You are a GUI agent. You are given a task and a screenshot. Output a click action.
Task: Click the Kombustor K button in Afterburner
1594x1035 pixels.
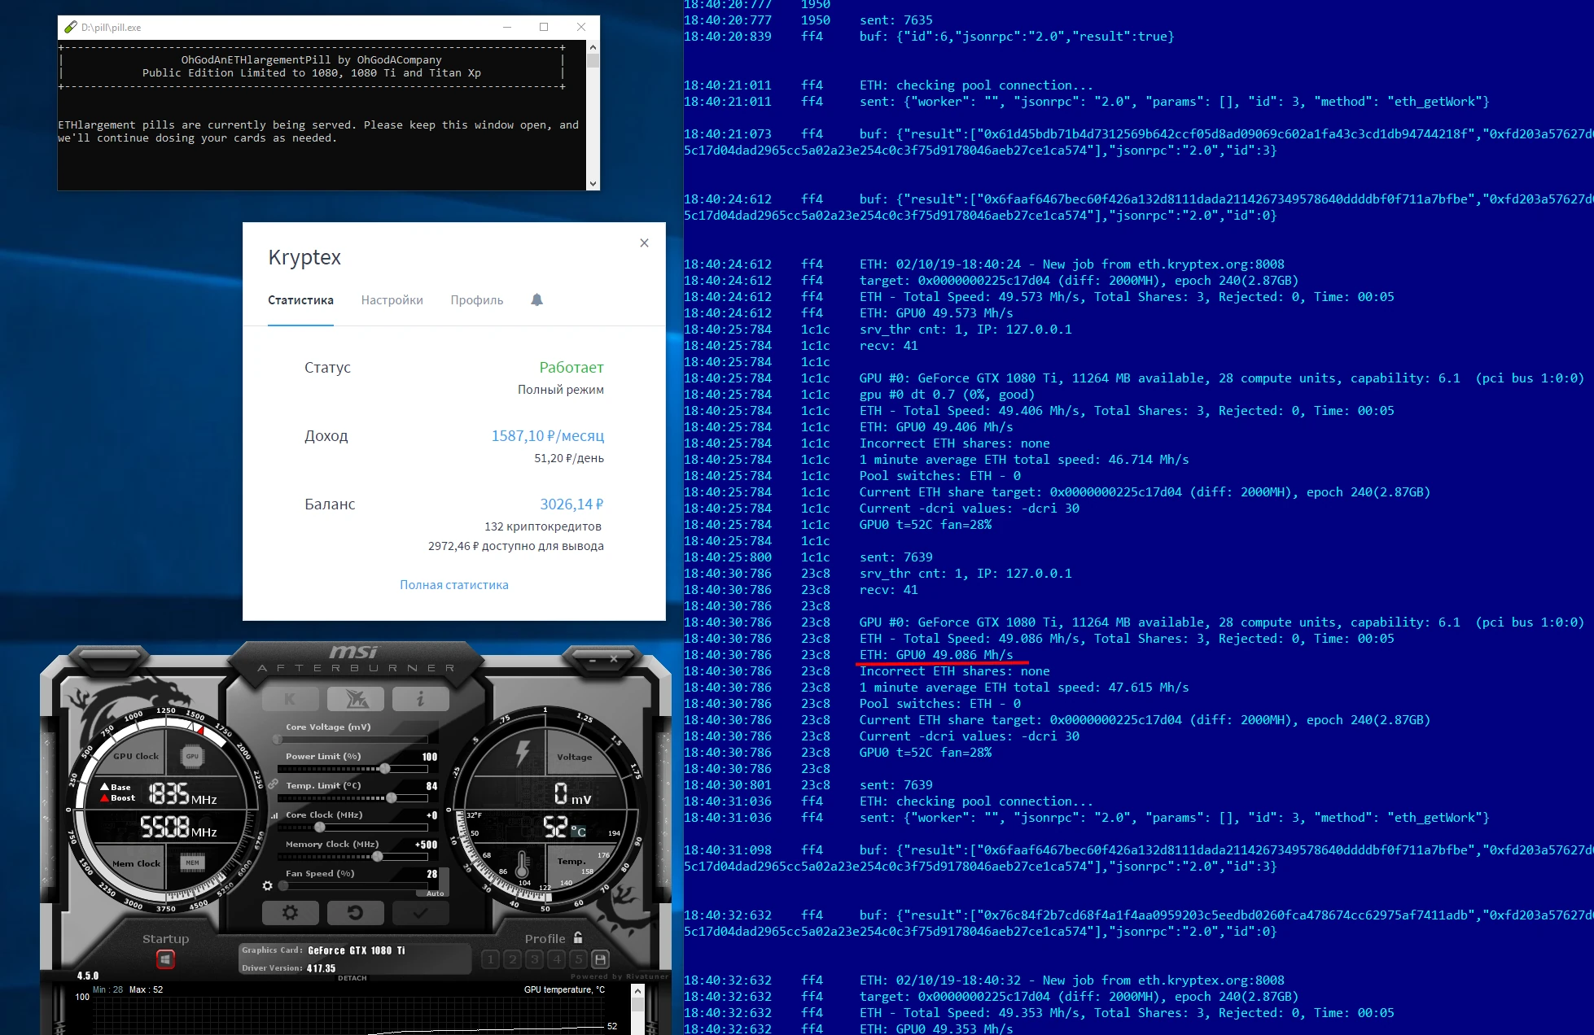(291, 699)
